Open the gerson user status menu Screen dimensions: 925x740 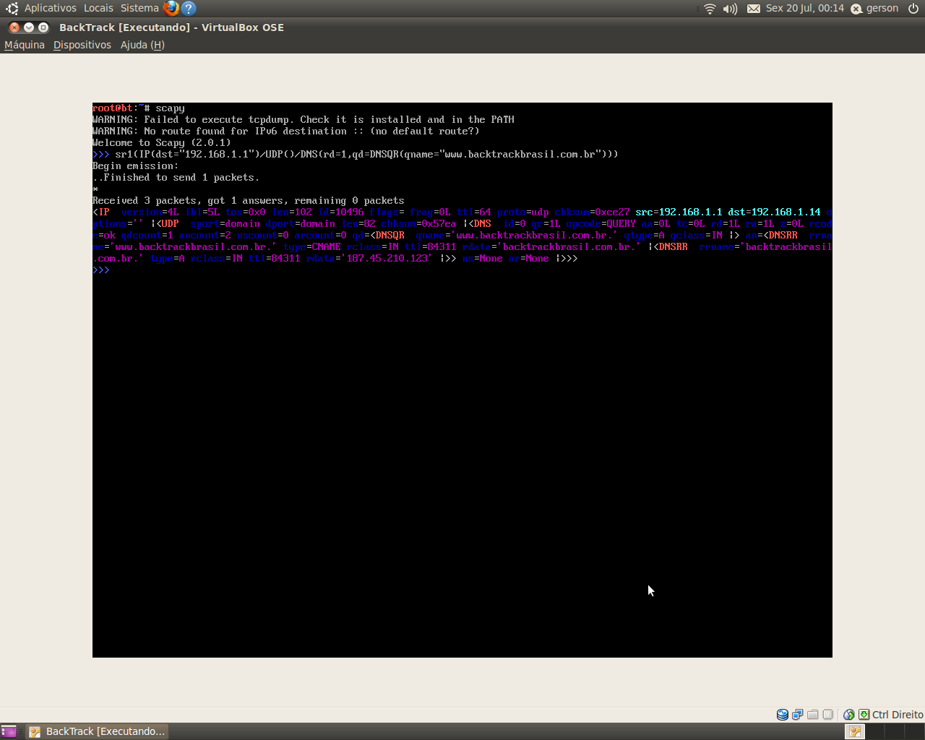click(x=874, y=8)
